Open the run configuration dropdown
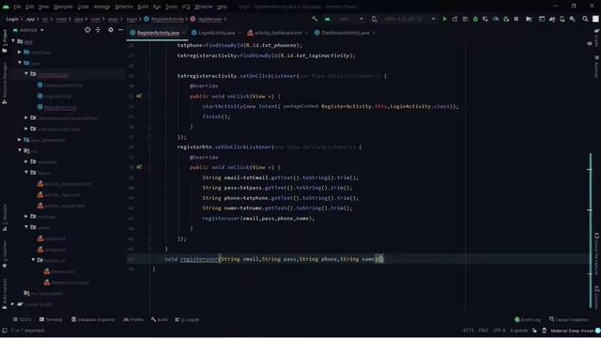 [x=350, y=19]
